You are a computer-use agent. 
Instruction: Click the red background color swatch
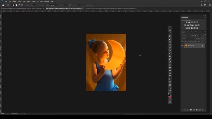click(171, 97)
